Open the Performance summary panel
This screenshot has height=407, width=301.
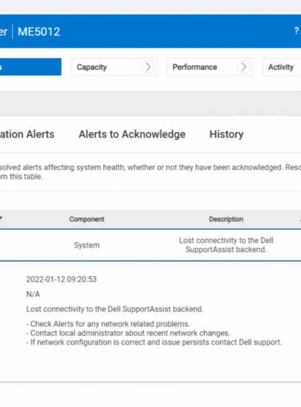coord(210,67)
